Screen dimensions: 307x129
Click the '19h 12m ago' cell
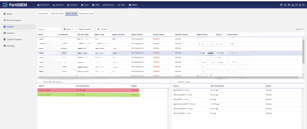click(81, 90)
